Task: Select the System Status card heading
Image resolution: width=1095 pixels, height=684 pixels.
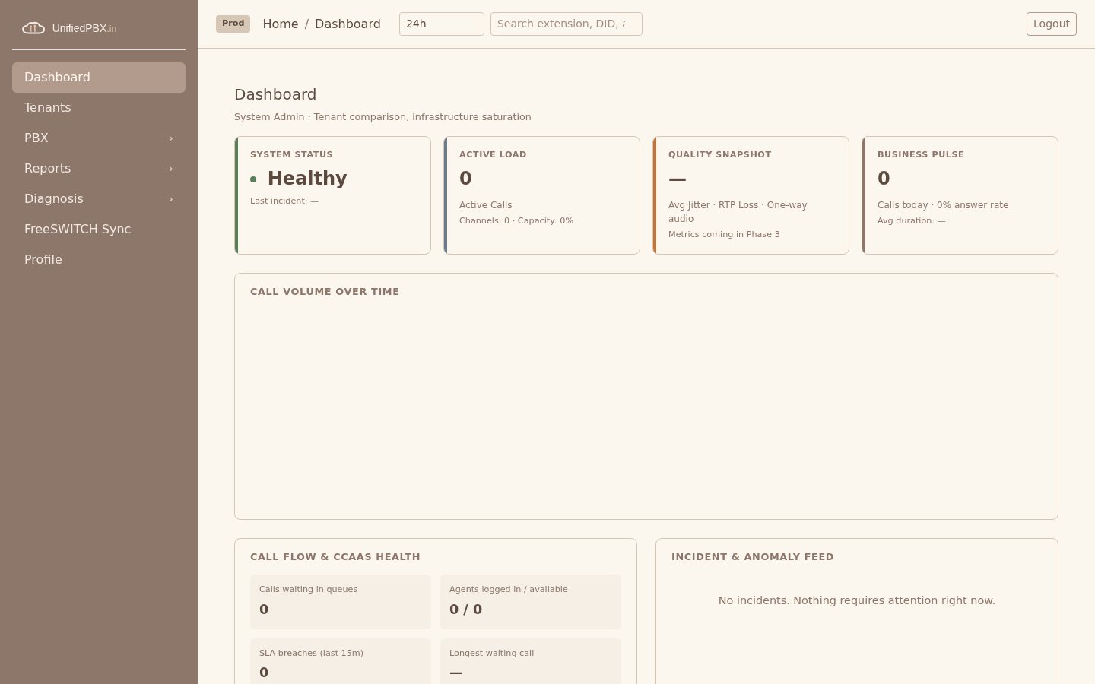Action: tap(291, 154)
